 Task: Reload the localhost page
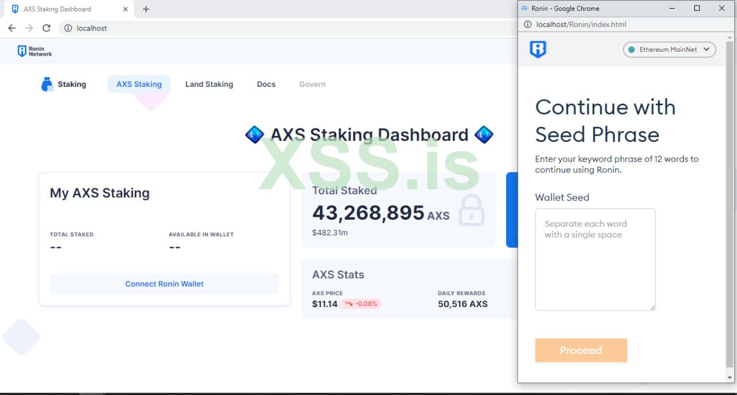point(47,28)
